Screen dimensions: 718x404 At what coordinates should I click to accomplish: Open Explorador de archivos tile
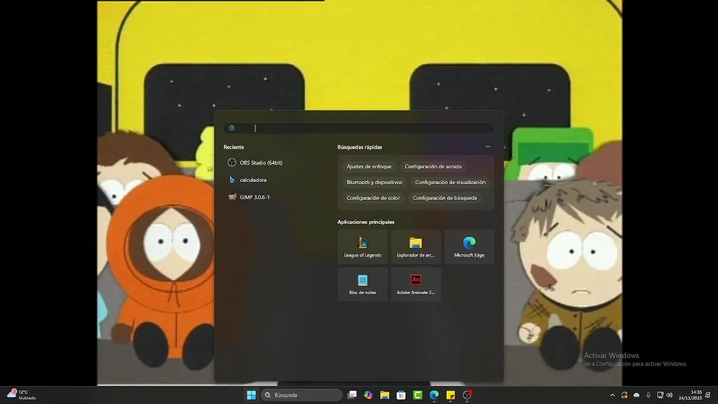pyautogui.click(x=416, y=247)
